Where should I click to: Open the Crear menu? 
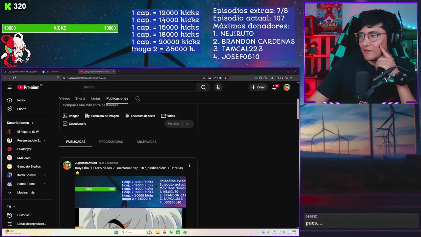click(258, 87)
